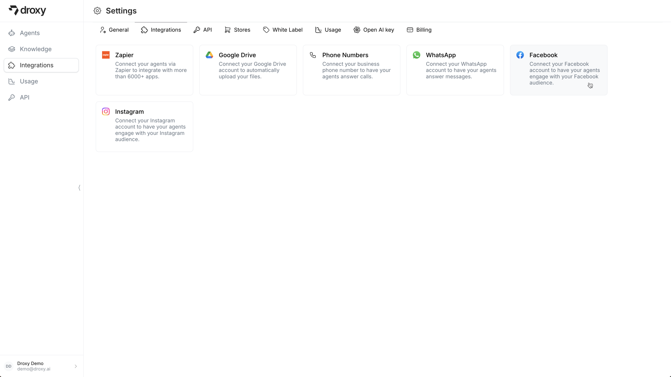Click the Phone Numbers handset icon
This screenshot has width=671, height=377.
[x=313, y=55]
